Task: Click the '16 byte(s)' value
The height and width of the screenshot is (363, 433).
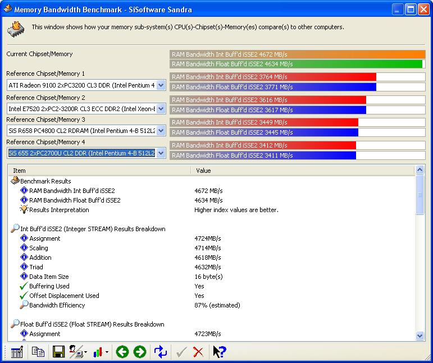Action: (208, 277)
